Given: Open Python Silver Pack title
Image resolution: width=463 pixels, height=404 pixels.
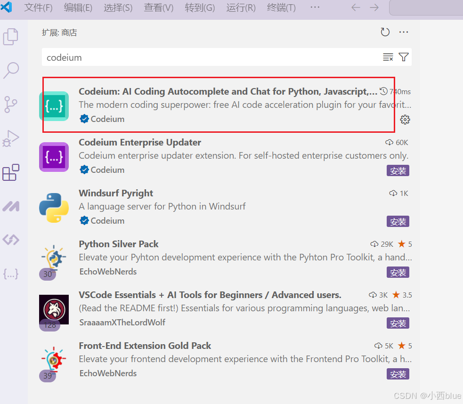Looking at the screenshot, I should point(119,244).
